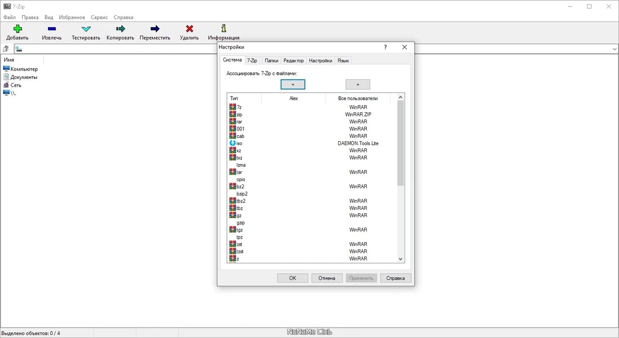Switch to the Редактор tab
The height and width of the screenshot is (338, 619).
click(x=294, y=61)
